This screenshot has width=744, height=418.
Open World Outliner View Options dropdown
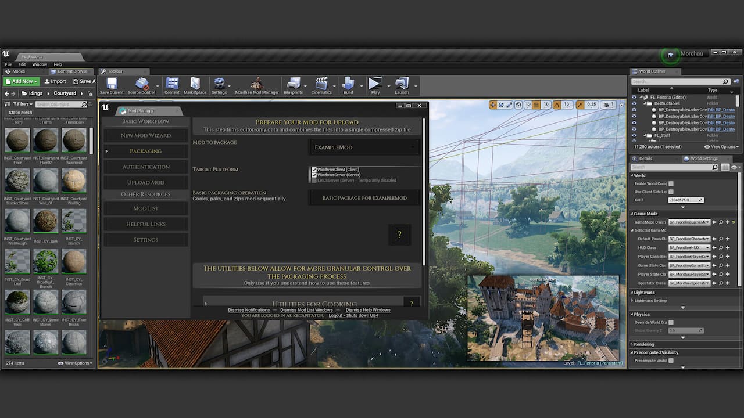[x=721, y=147]
